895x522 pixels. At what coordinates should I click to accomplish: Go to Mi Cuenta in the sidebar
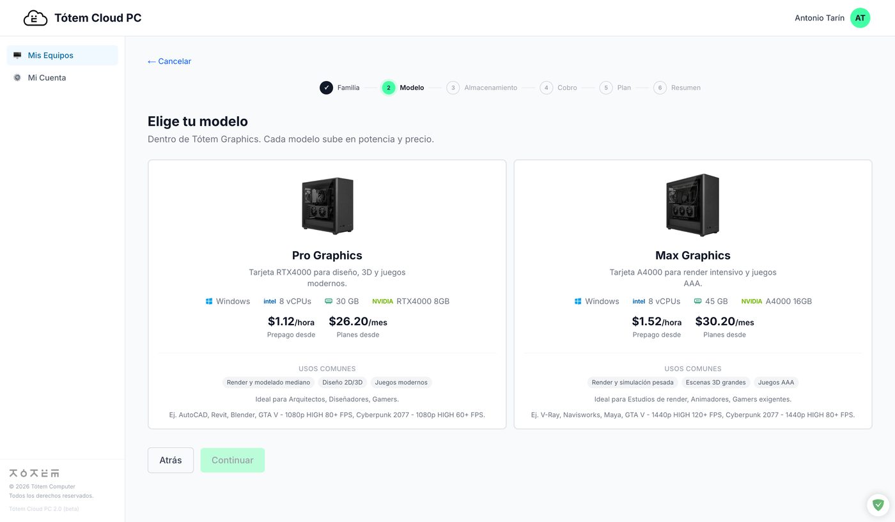(62, 78)
